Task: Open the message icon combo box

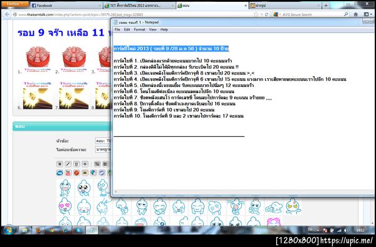Action: (x=103, y=149)
